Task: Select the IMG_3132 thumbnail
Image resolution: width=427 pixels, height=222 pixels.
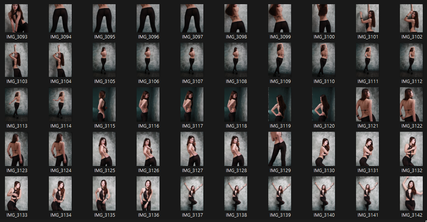Action: pos(411,149)
